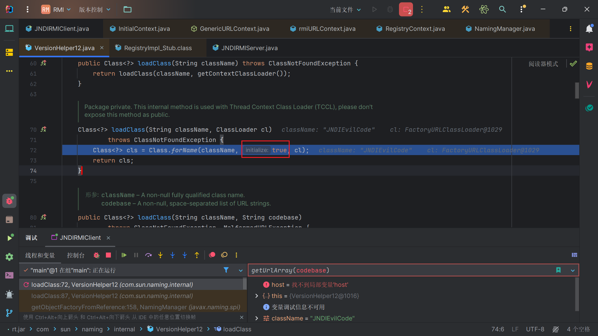This screenshot has width=598, height=336.
Task: Click the editor vertical scrollbar thumb
Action: (x=577, y=90)
